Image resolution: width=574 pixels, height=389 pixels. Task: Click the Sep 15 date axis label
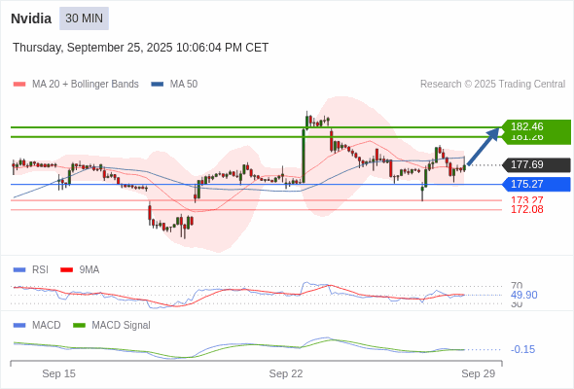[x=58, y=373]
